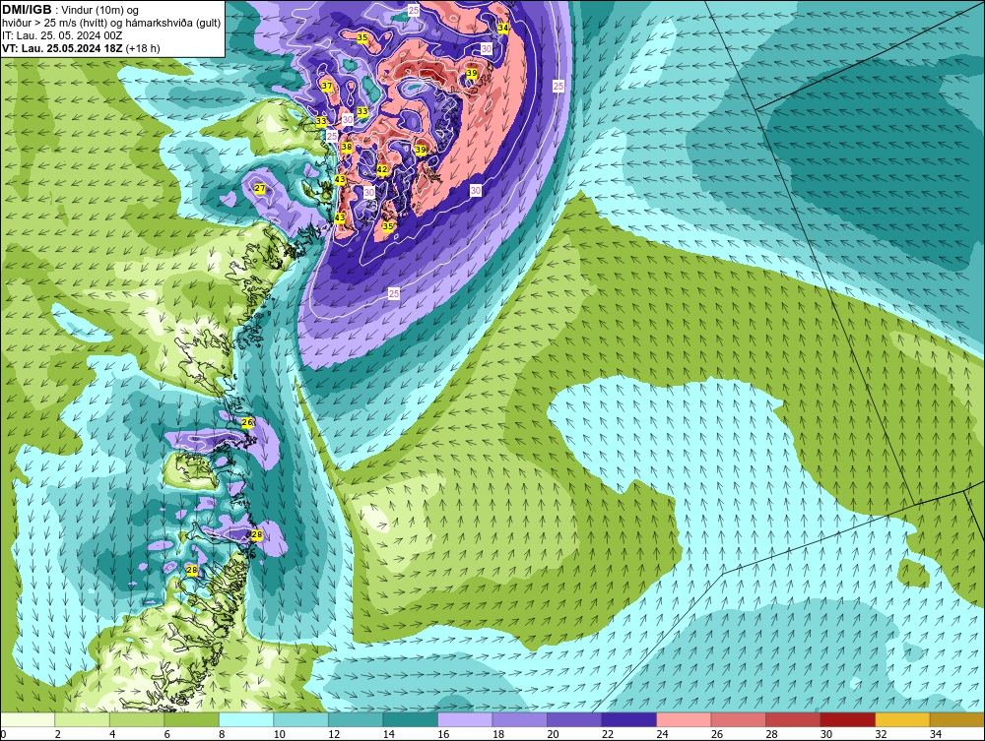The width and height of the screenshot is (985, 741).
Task: Pick the 22–24 dark indigo legend swatch
Action: point(628,719)
